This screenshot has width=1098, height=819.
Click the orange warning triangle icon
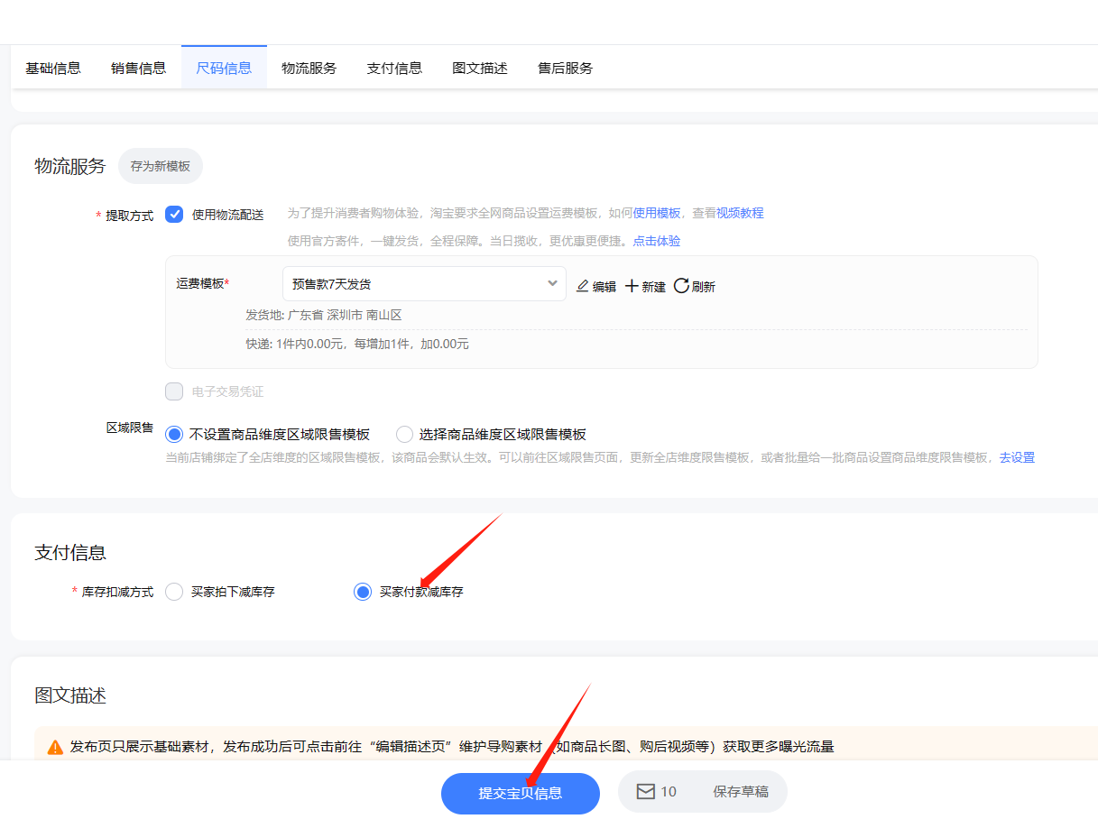coord(55,747)
